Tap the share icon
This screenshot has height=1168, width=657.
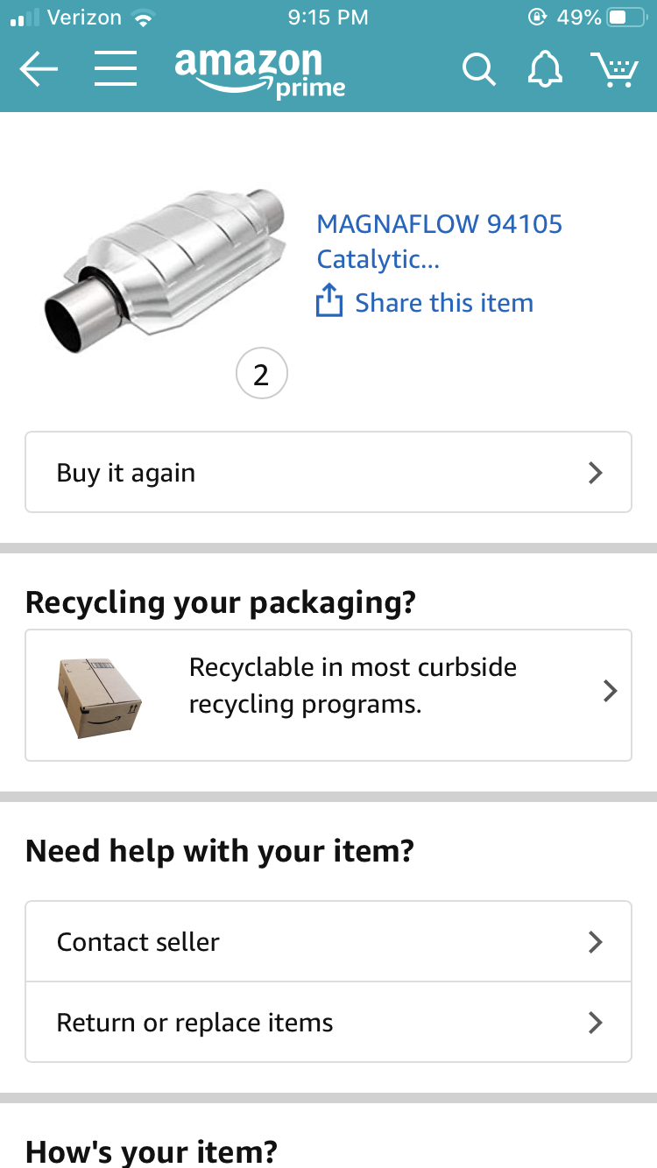328,301
